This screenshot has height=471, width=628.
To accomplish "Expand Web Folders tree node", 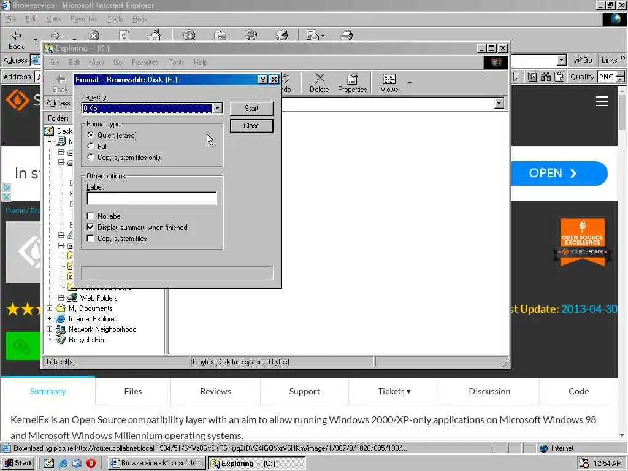I will tap(61, 297).
